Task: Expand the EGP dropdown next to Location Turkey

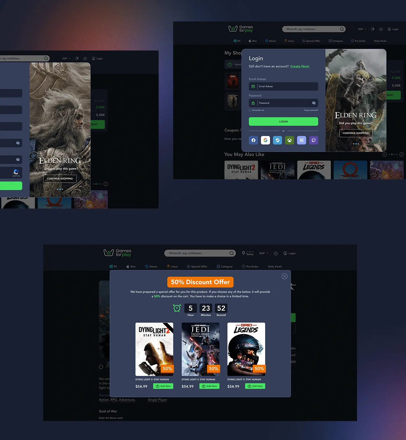Action: 264,253
